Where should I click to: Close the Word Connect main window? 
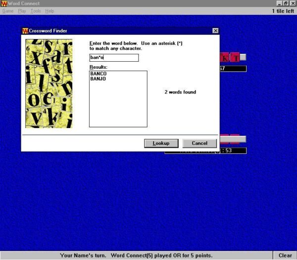click(x=293, y=3)
